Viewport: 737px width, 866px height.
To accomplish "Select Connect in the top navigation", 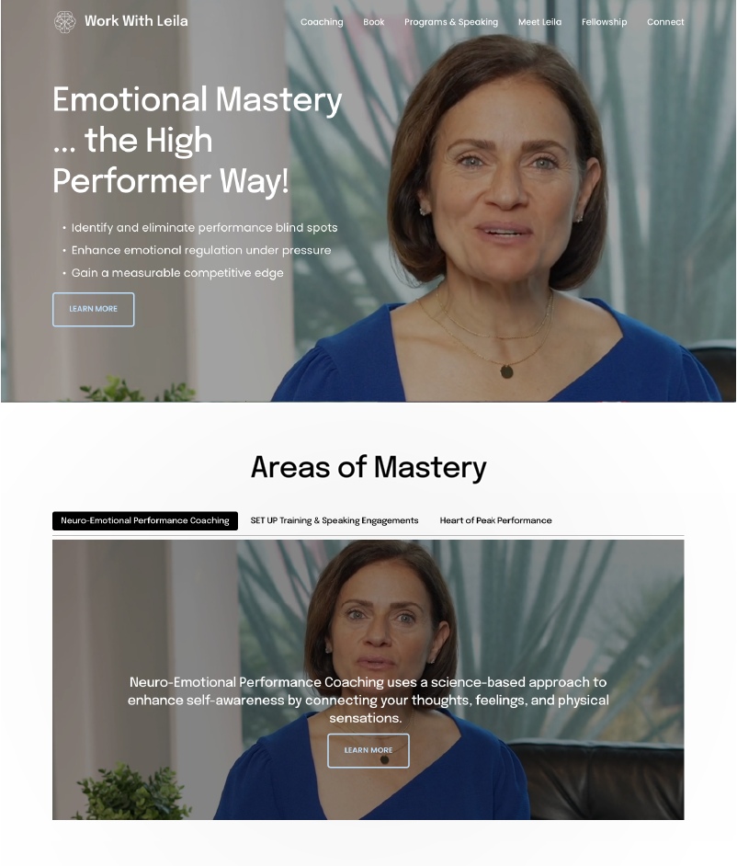I will 665,22.
